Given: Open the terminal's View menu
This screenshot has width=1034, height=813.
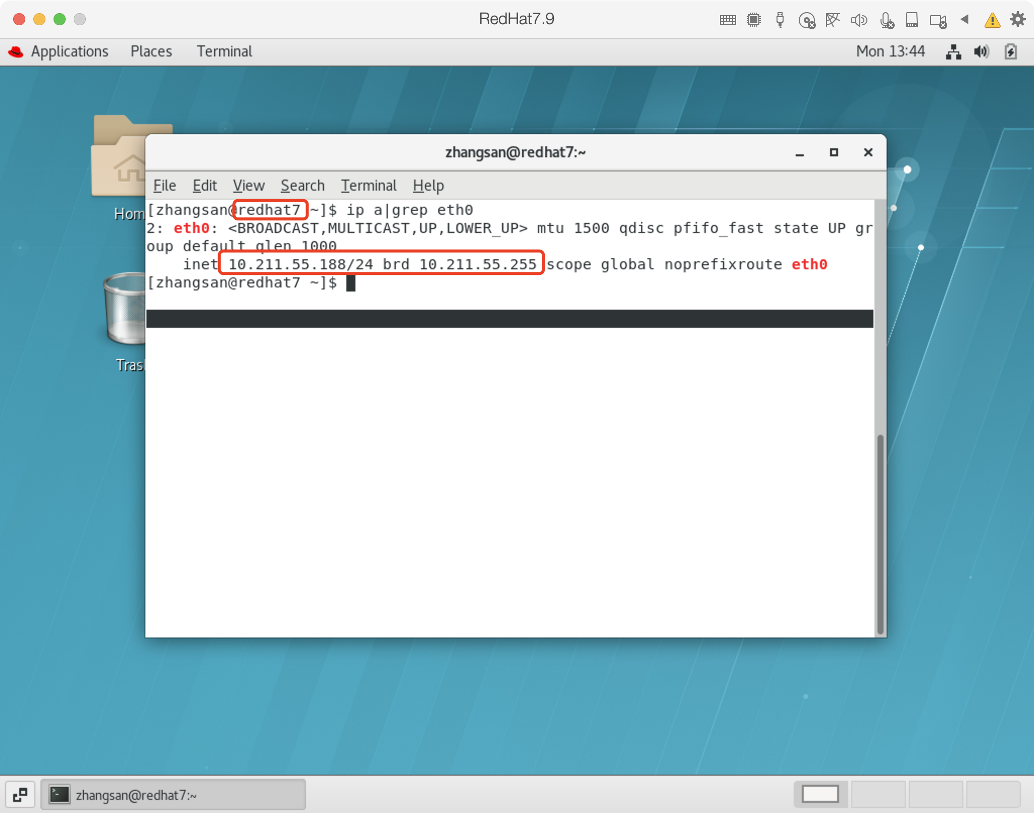Looking at the screenshot, I should click(x=248, y=186).
